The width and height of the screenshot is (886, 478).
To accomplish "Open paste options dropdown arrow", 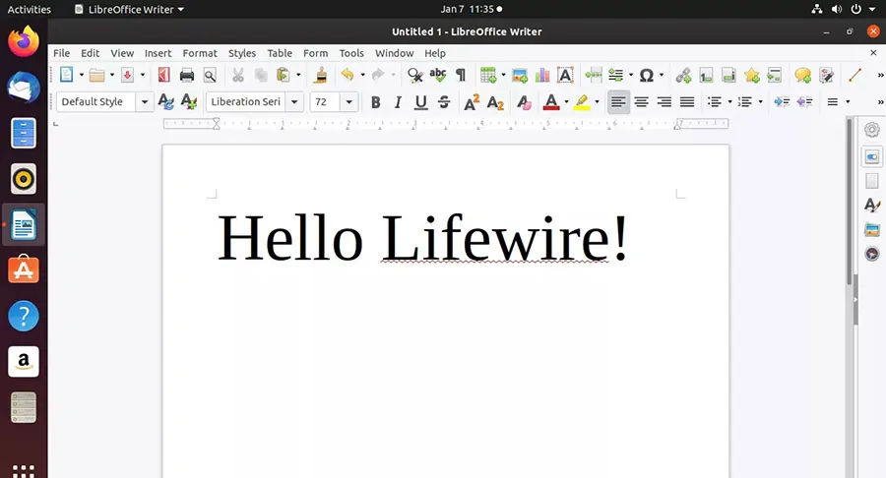I will click(x=298, y=75).
